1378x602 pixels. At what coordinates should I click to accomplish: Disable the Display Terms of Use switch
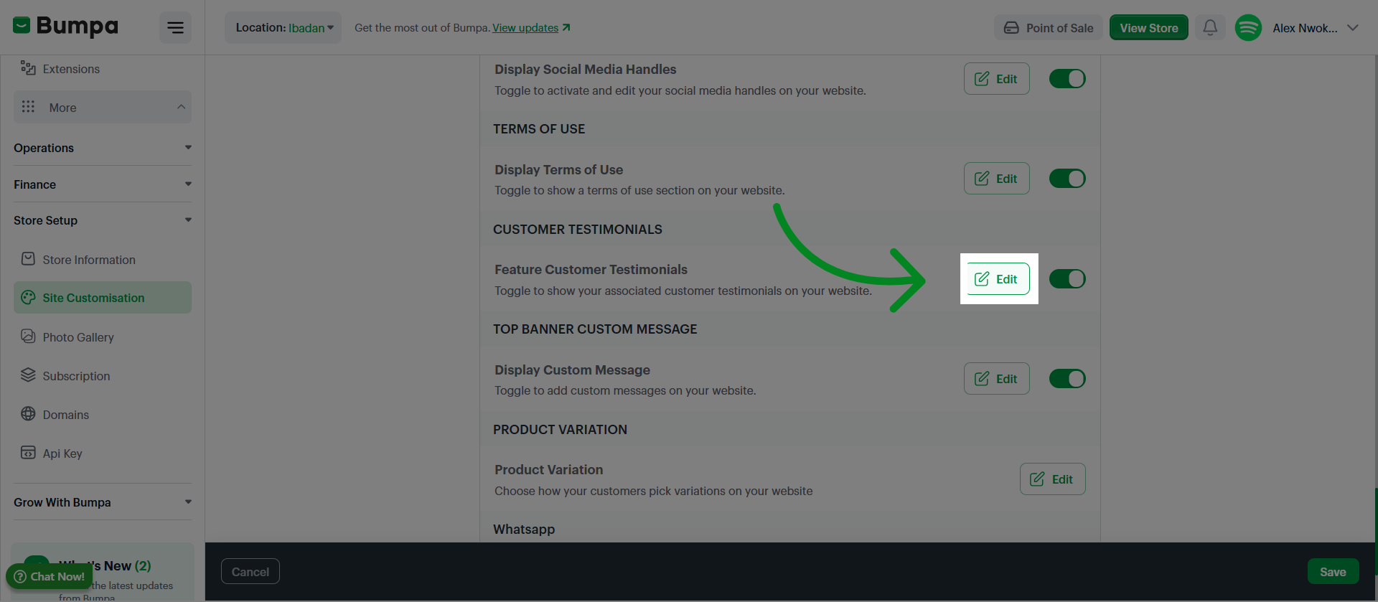[1067, 179]
